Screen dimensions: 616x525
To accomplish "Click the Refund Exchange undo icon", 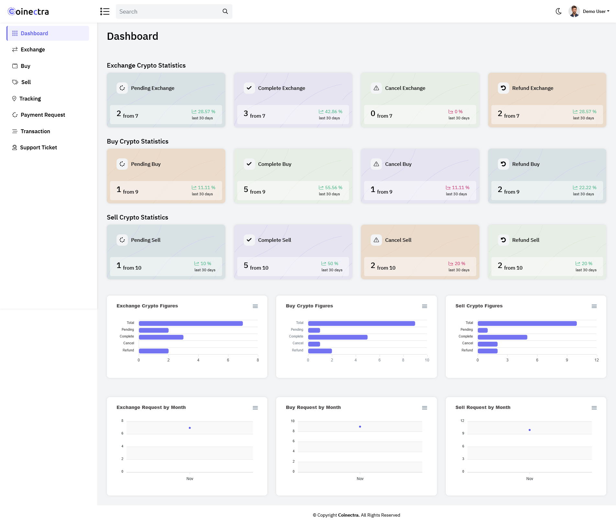I will (503, 88).
